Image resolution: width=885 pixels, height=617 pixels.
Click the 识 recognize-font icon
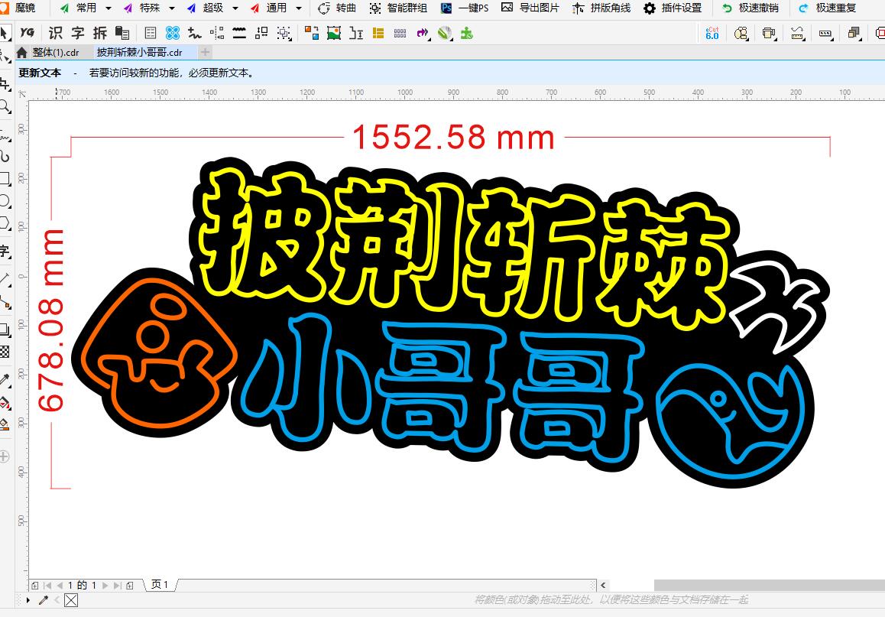click(x=55, y=33)
